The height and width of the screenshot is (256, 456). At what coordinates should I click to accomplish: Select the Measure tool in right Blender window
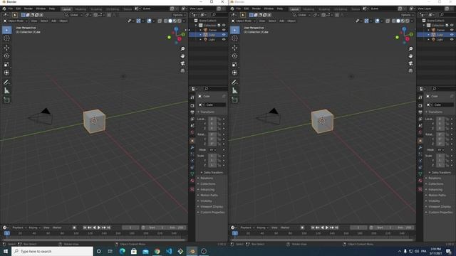234,91
